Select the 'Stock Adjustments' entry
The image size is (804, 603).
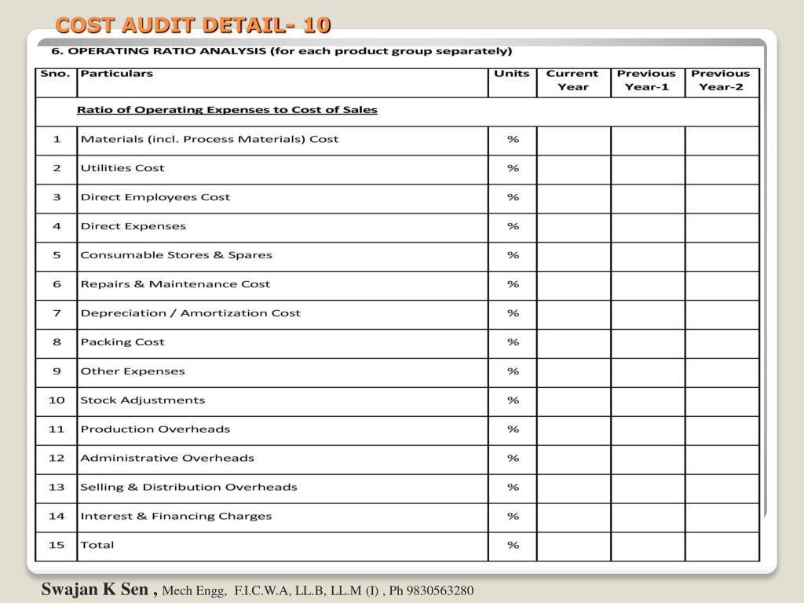pyautogui.click(x=143, y=400)
